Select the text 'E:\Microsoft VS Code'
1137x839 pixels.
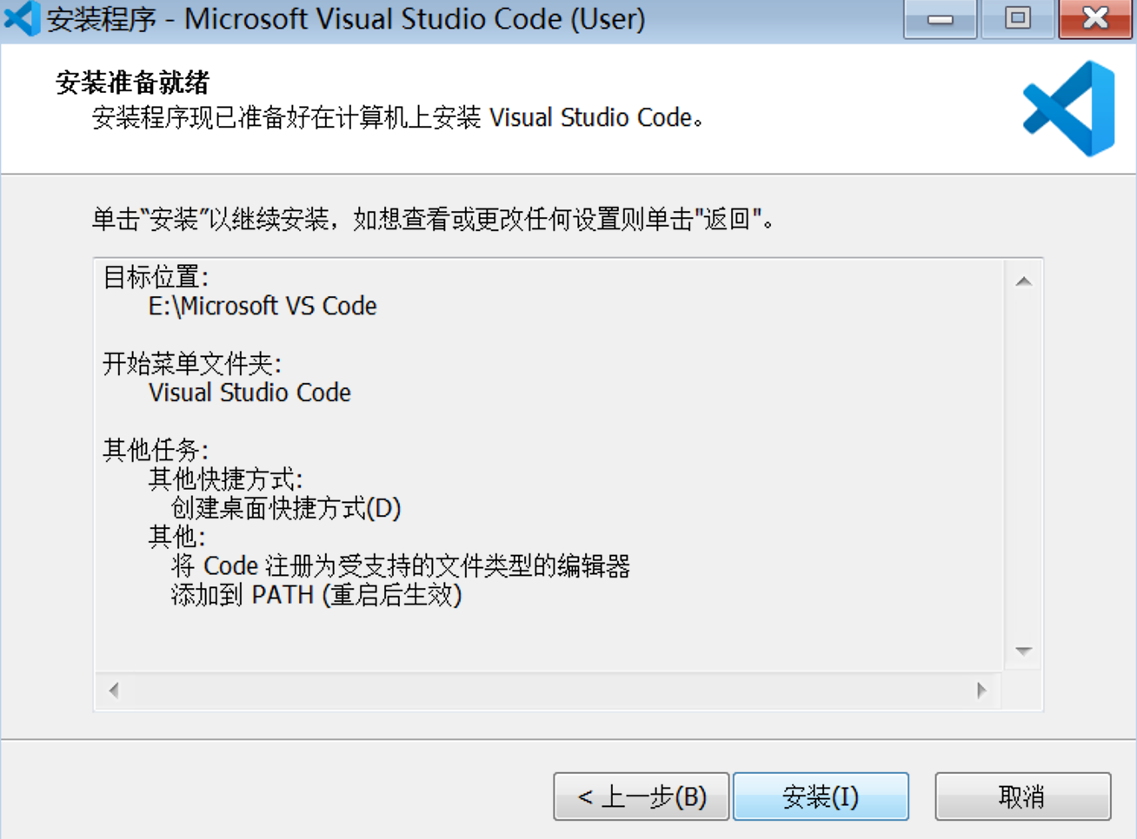click(263, 306)
